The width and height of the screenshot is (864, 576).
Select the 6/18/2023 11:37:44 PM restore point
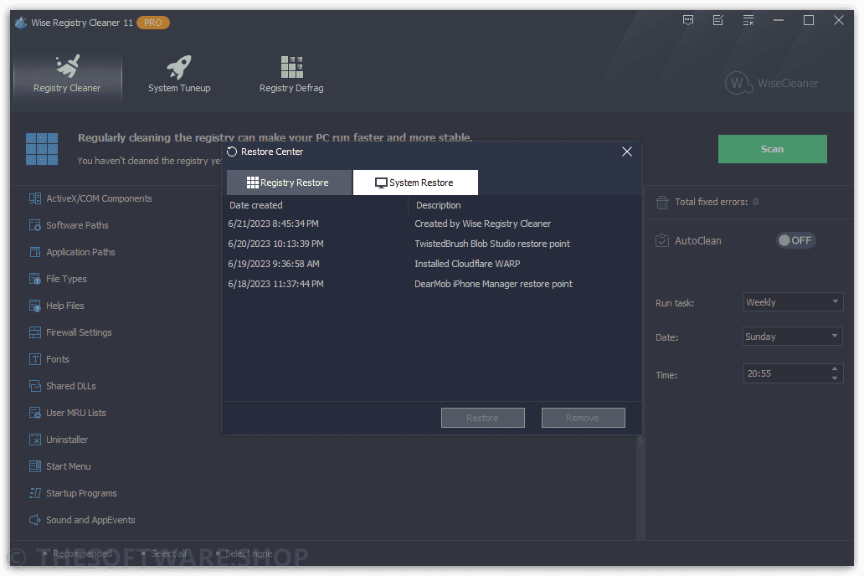[x=431, y=284]
